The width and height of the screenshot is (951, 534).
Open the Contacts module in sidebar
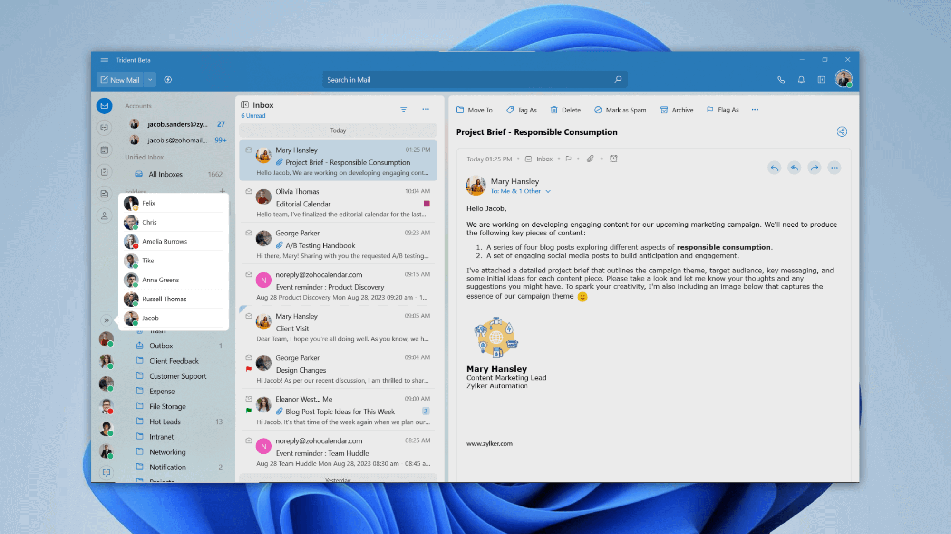[x=105, y=216]
